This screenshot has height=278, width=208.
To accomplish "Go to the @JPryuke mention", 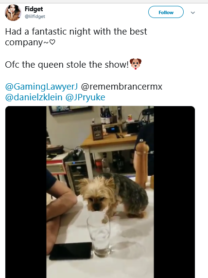I will [86, 97].
